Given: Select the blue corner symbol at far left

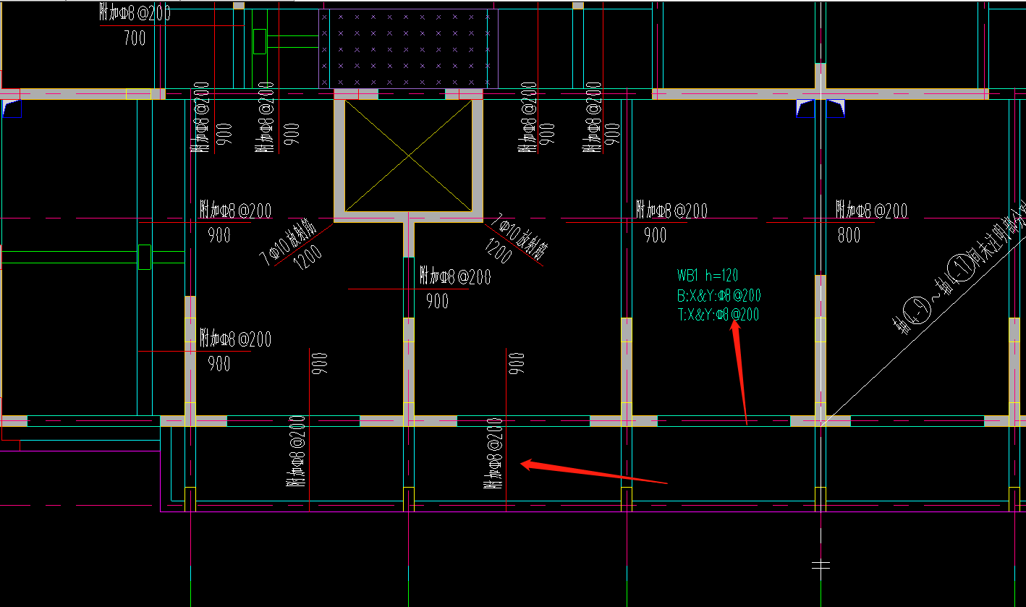Looking at the screenshot, I should click(x=12, y=109).
